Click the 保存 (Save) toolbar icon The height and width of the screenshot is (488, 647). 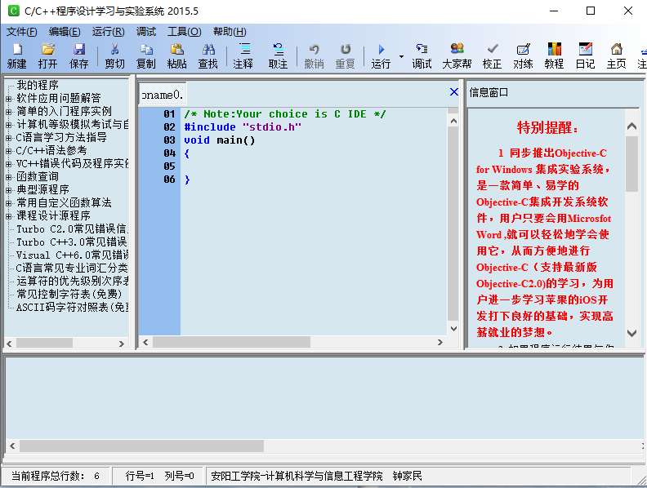pyautogui.click(x=79, y=55)
